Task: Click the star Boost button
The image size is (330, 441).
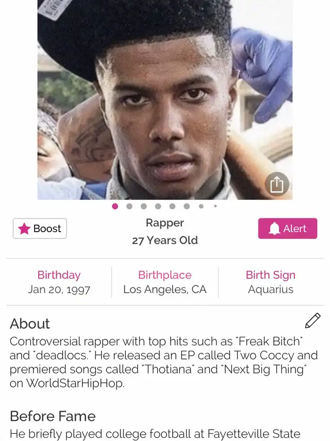Action: point(40,228)
